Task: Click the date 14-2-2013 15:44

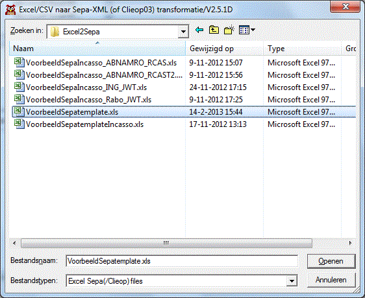Action: [216, 112]
